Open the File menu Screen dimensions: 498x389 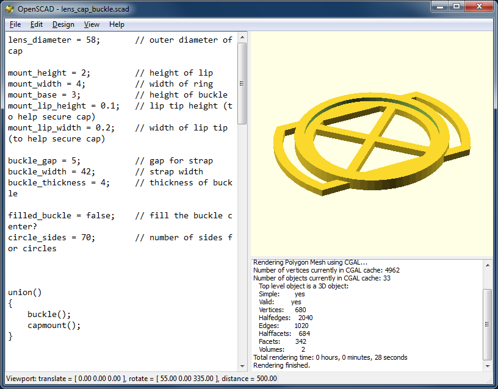pyautogui.click(x=15, y=24)
